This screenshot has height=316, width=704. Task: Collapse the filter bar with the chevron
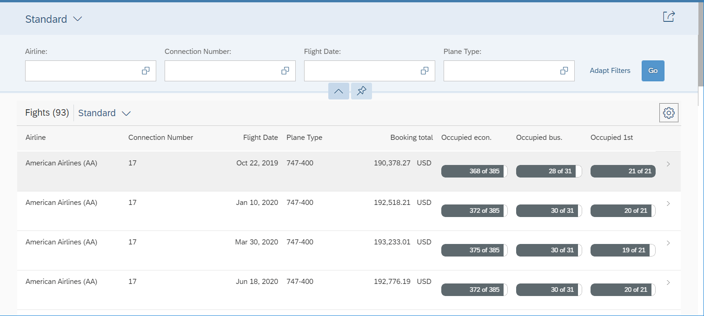point(339,91)
